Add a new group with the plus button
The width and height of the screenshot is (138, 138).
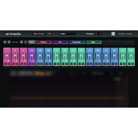coord(26,42)
